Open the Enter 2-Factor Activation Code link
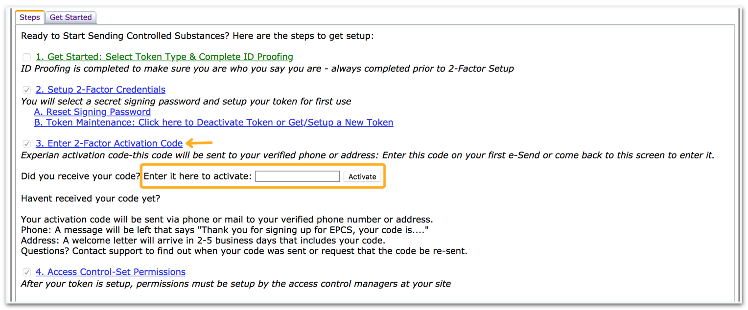Viewport: 748px width, 310px height. click(x=109, y=144)
